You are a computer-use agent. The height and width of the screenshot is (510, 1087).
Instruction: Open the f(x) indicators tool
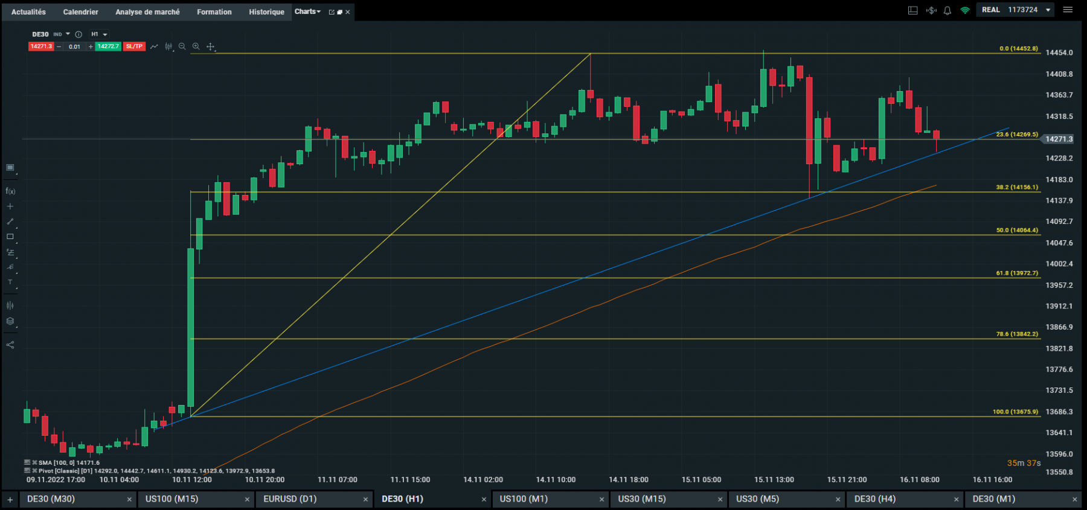pos(10,191)
